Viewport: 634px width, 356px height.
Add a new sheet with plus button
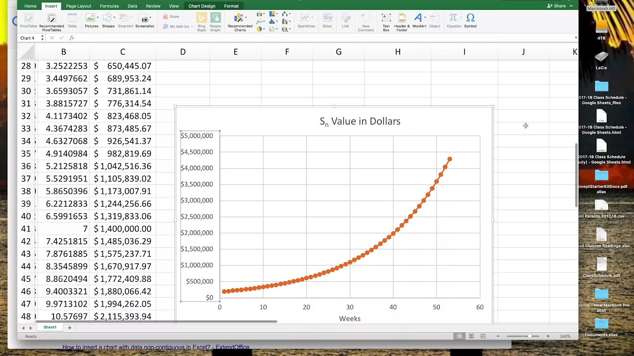69,327
